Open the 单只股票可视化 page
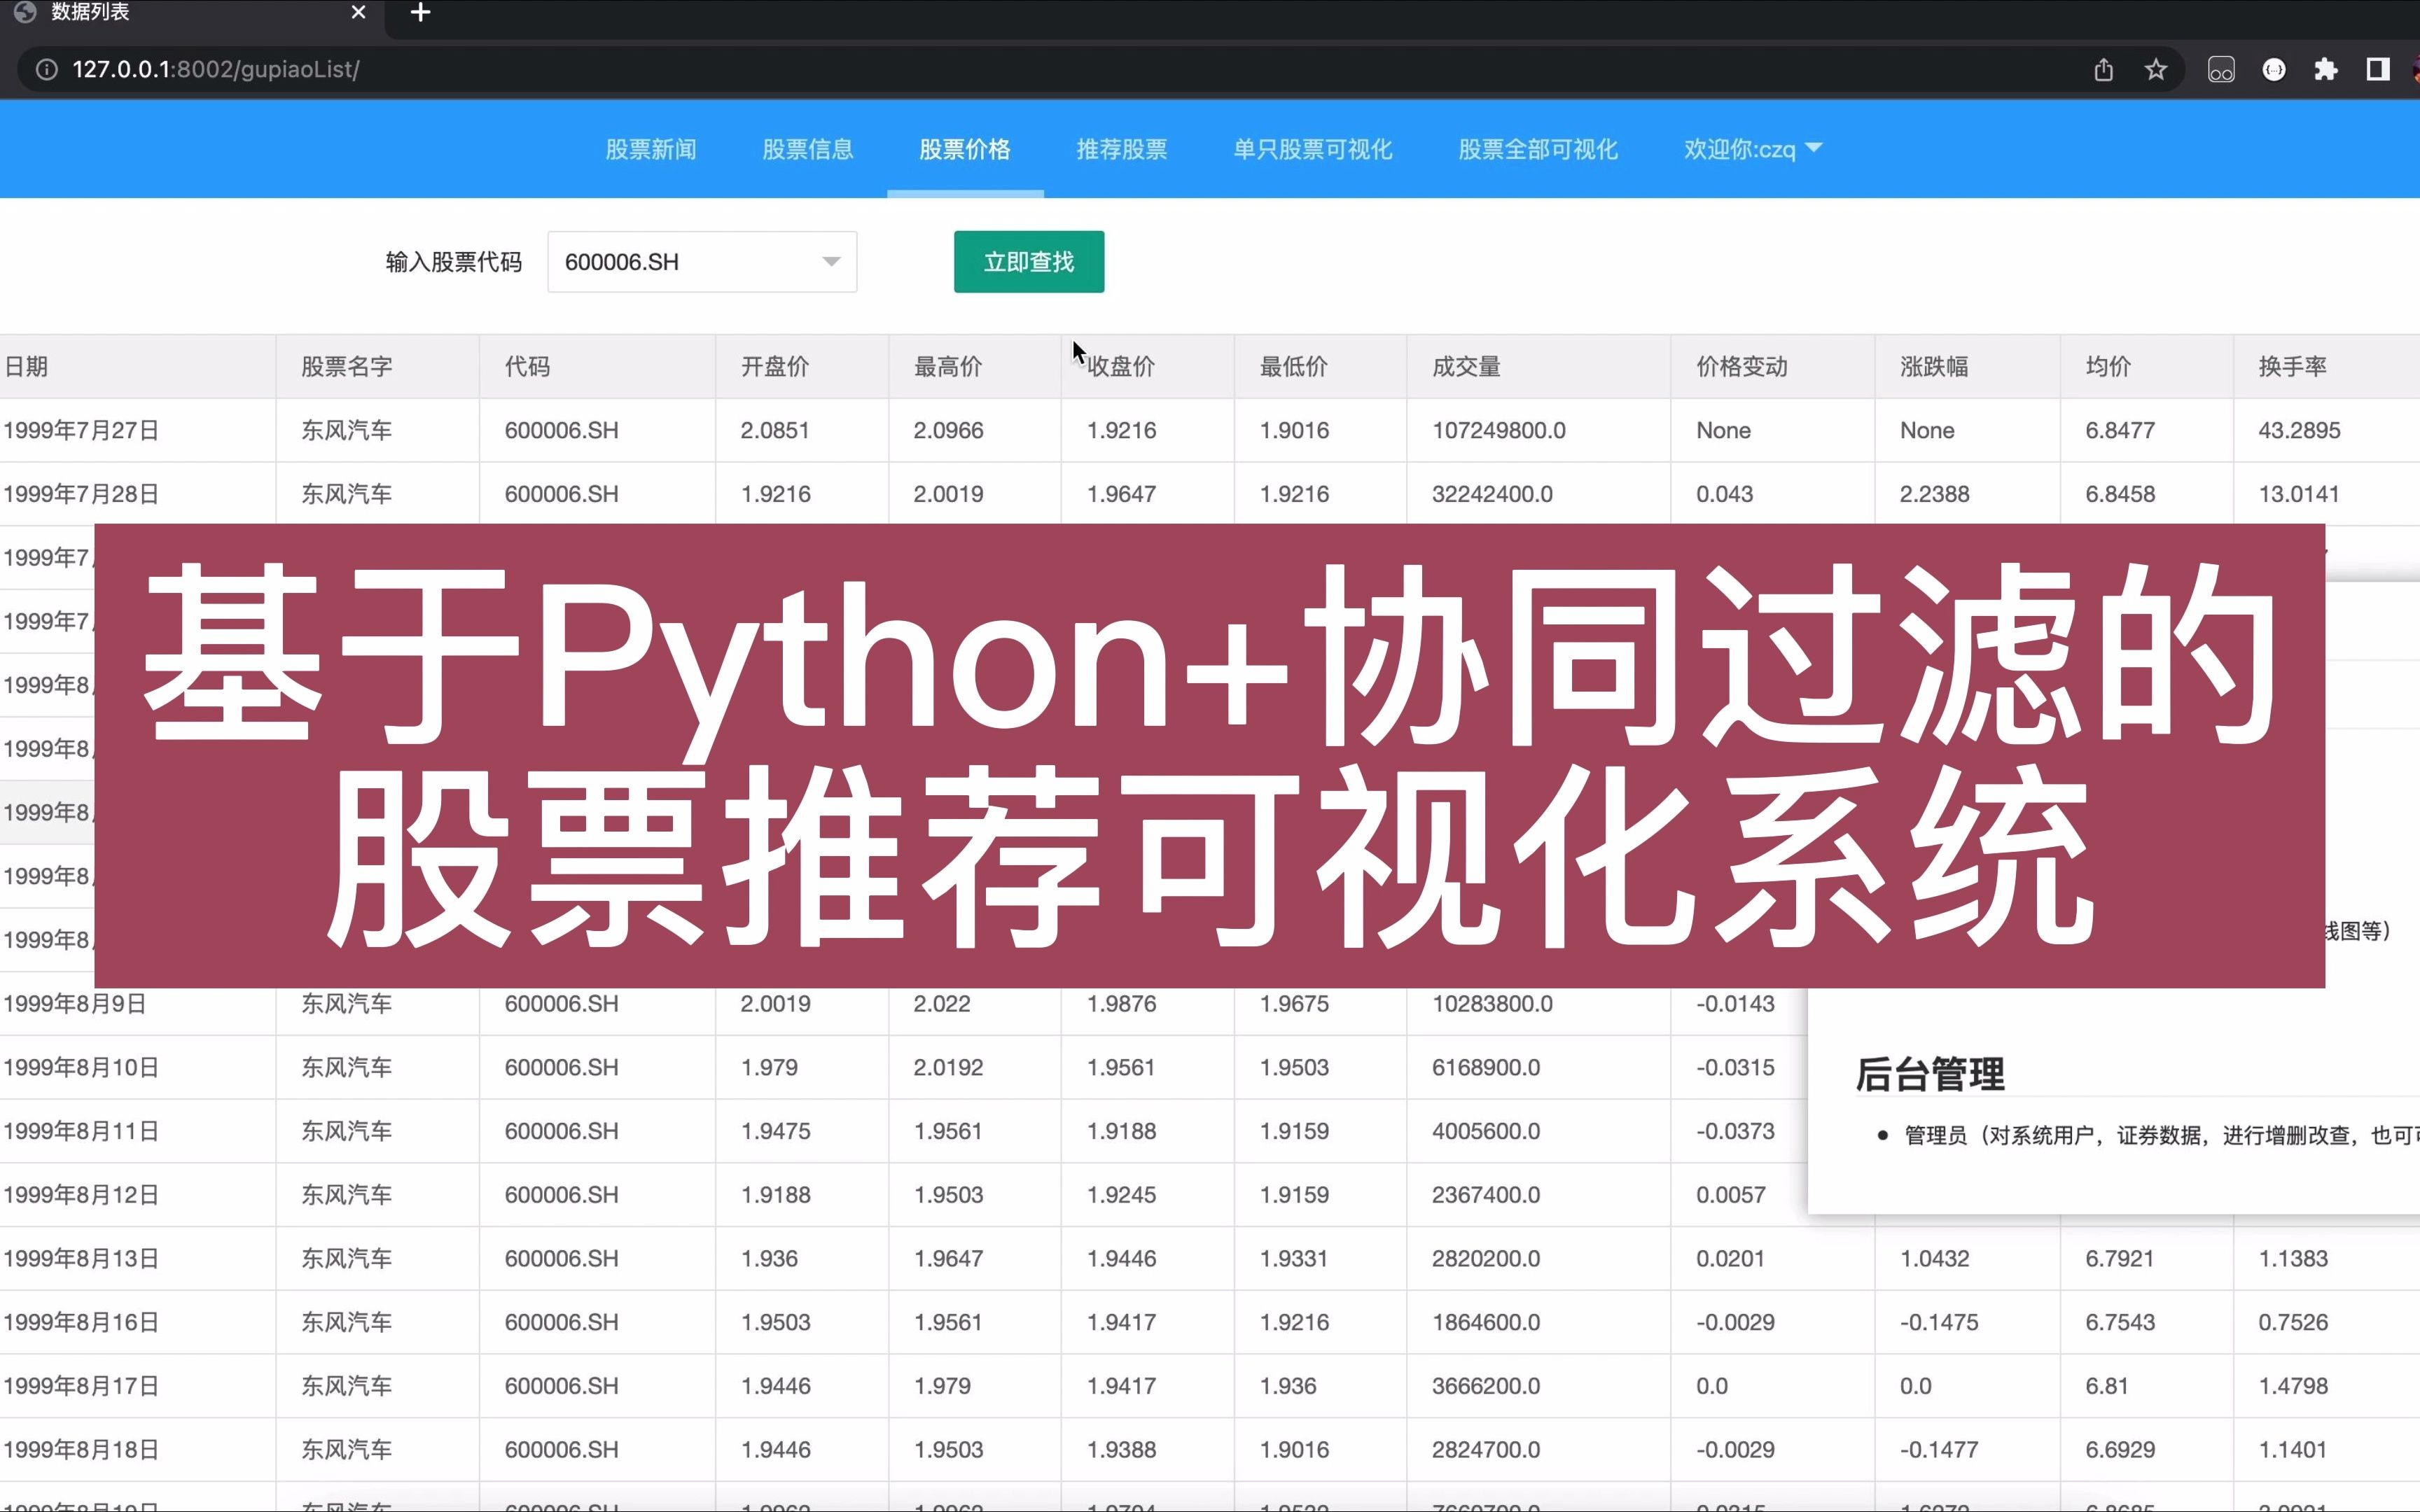 tap(1312, 149)
